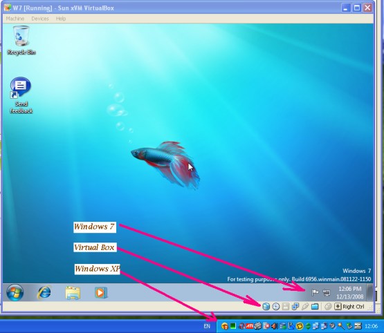Open the Send feedback desktop shortcut
The image size is (384, 333).
[x=21, y=95]
